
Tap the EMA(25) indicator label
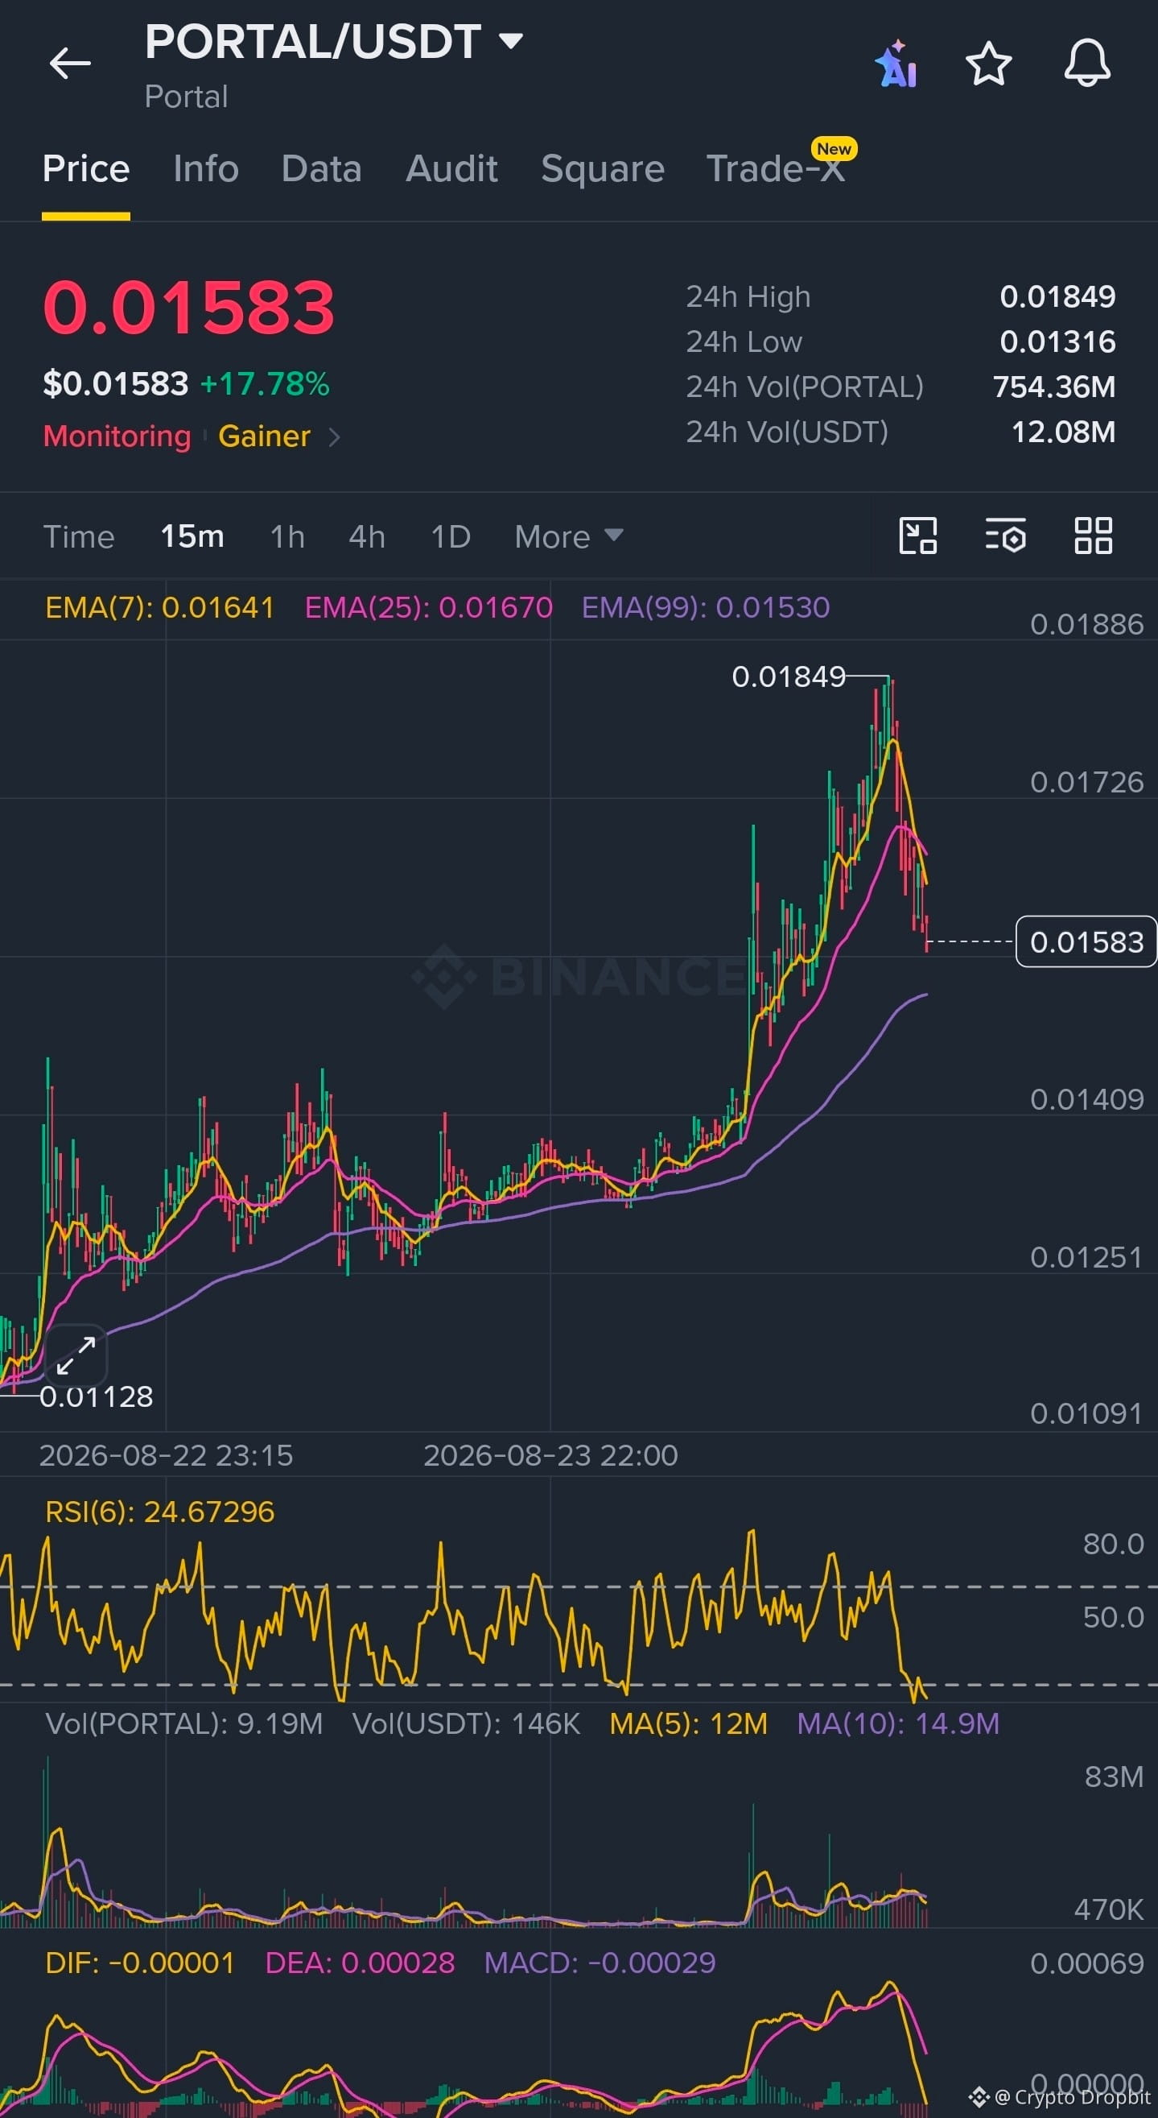pos(428,607)
